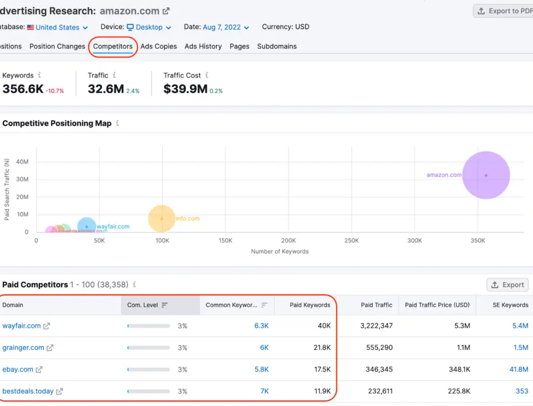This screenshot has height=406, width=533.
Task: Switch to Ads Copies tab
Action: pos(158,46)
